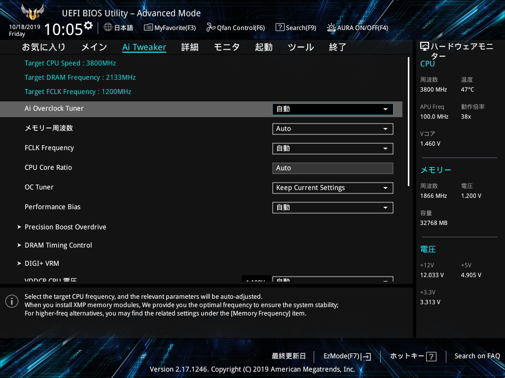This screenshot has height=378, width=505.
Task: Toggle AURA ON/OFF light icon
Action: 331,28
